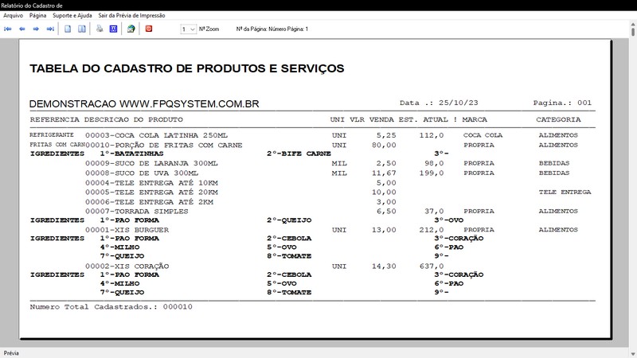Viewport: 637px width, 358px height.
Task: Click the scrollbar down arrow
Action: point(633,354)
